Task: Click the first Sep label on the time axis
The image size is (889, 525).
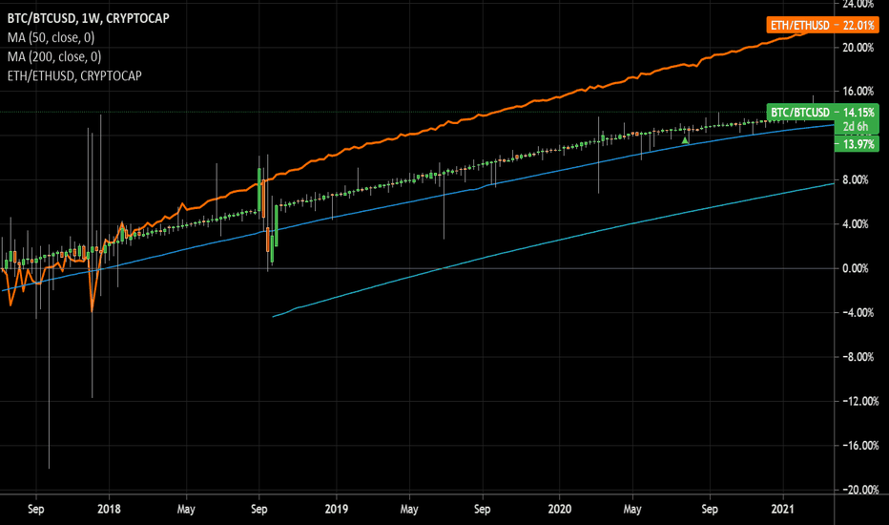Action: 35,509
